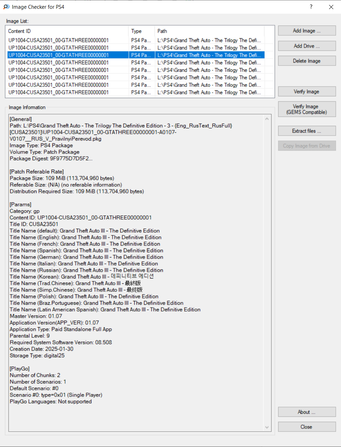
Task: Click Distribution Required Size line
Action: (x=77, y=191)
